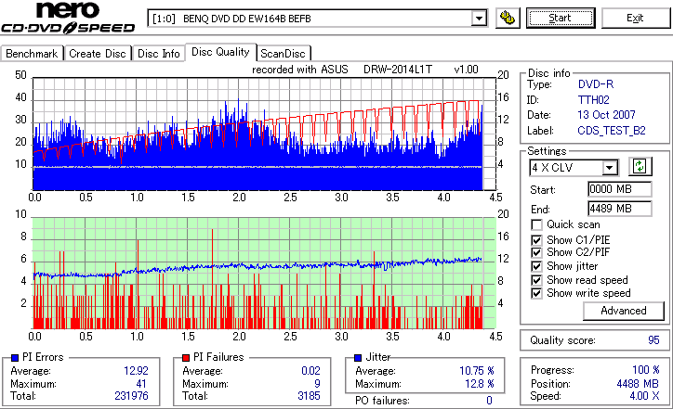
Task: Select the Disc Quality tab
Action: [220, 52]
